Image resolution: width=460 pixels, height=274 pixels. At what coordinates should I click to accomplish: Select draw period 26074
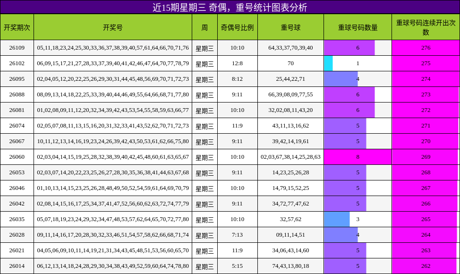point(17,125)
